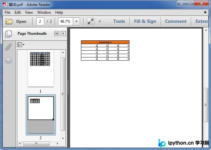Open the Tools pane
This screenshot has width=211, height=150.
pos(119,21)
